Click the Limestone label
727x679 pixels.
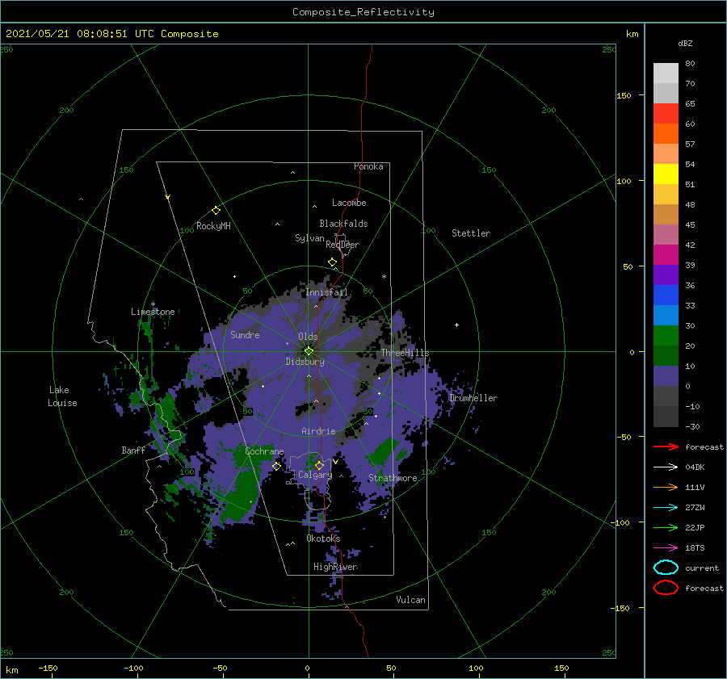(x=153, y=312)
